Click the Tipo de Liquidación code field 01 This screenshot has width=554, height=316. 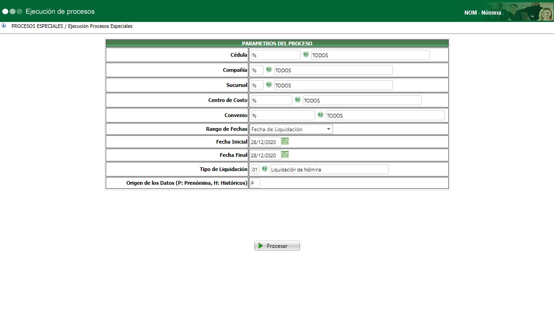[x=255, y=169]
